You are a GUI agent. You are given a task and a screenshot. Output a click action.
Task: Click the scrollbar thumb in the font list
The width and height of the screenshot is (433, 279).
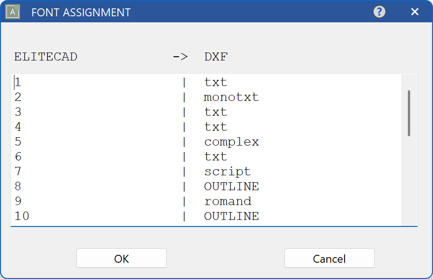[409, 114]
